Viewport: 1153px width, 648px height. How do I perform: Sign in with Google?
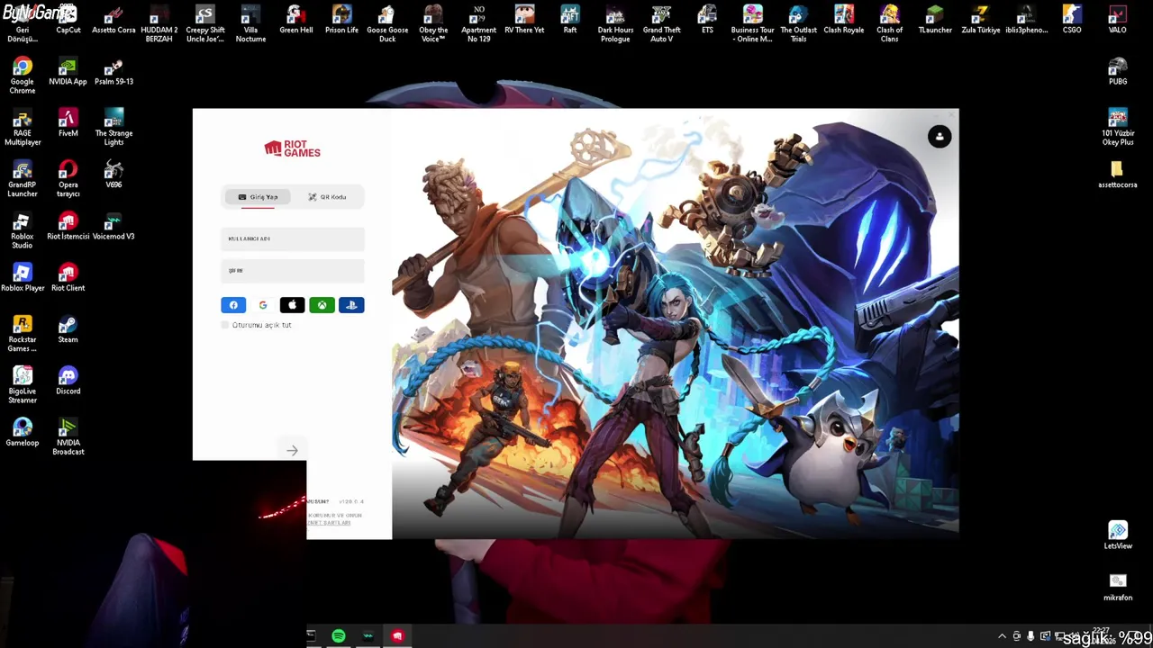(x=263, y=305)
